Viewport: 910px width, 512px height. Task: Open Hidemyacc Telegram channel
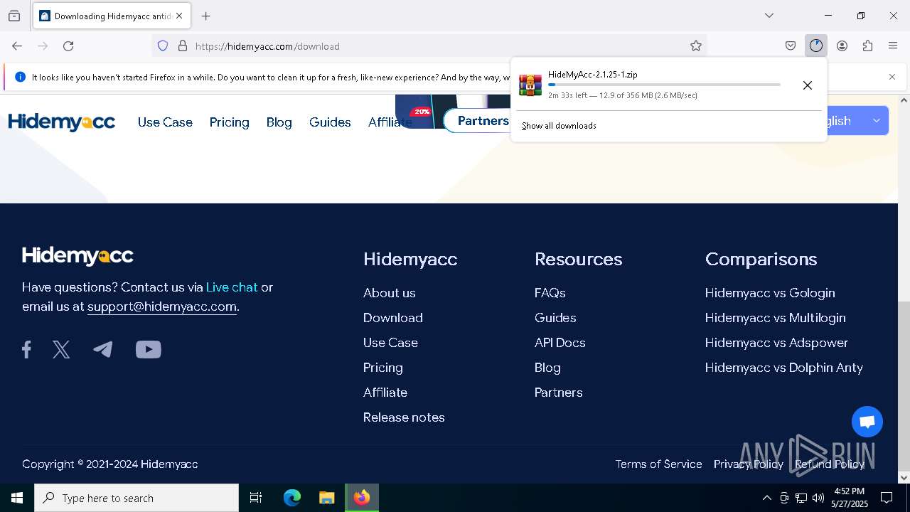(103, 349)
